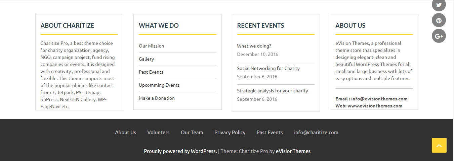Open the eVisionThemes credit link
454x161 pixels.
[293, 151]
